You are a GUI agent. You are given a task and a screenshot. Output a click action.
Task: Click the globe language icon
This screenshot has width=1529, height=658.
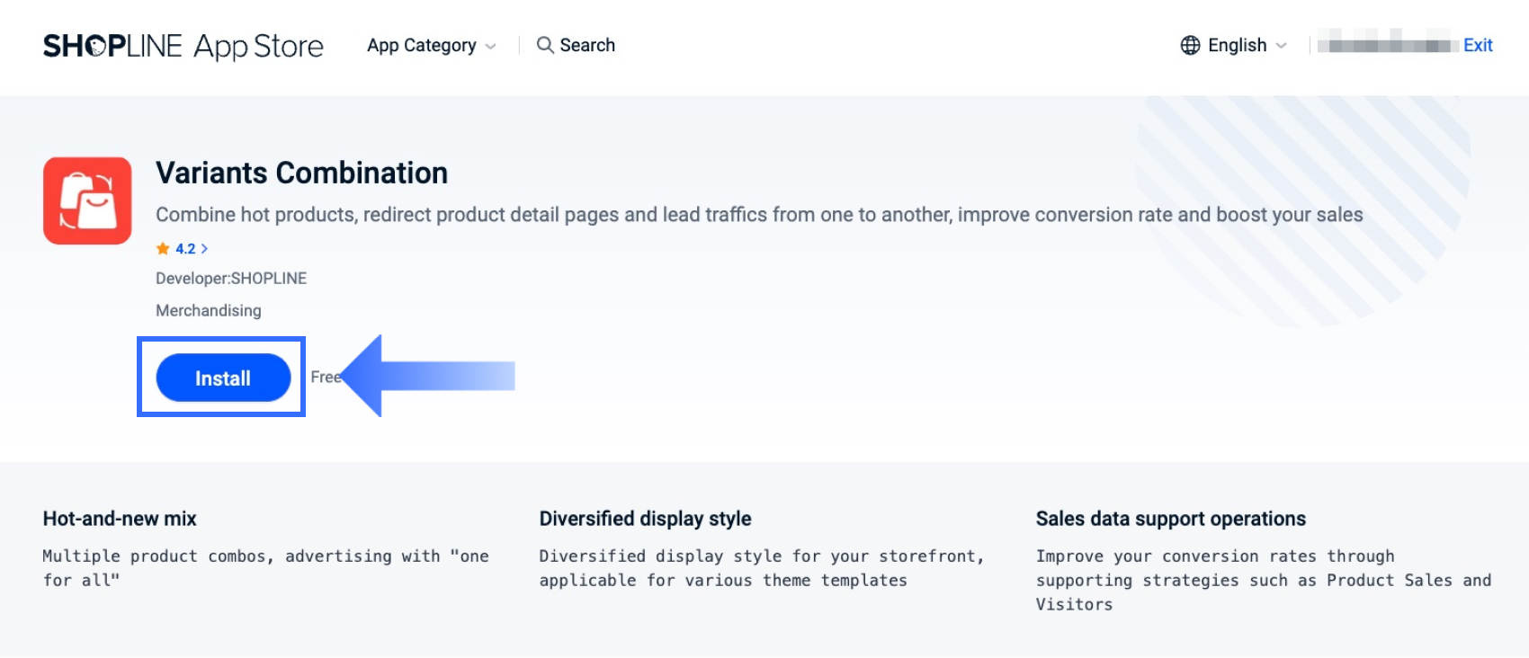1190,45
